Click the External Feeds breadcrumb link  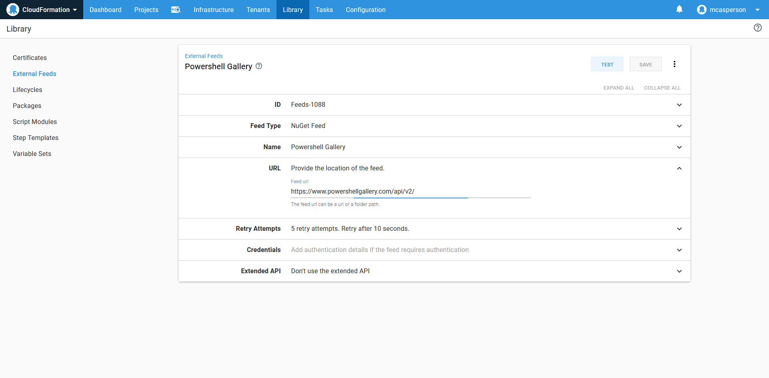tap(204, 56)
